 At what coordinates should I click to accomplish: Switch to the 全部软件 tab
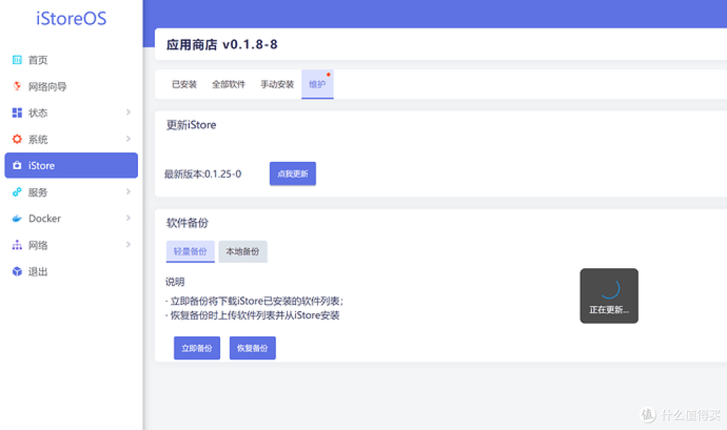(x=229, y=84)
